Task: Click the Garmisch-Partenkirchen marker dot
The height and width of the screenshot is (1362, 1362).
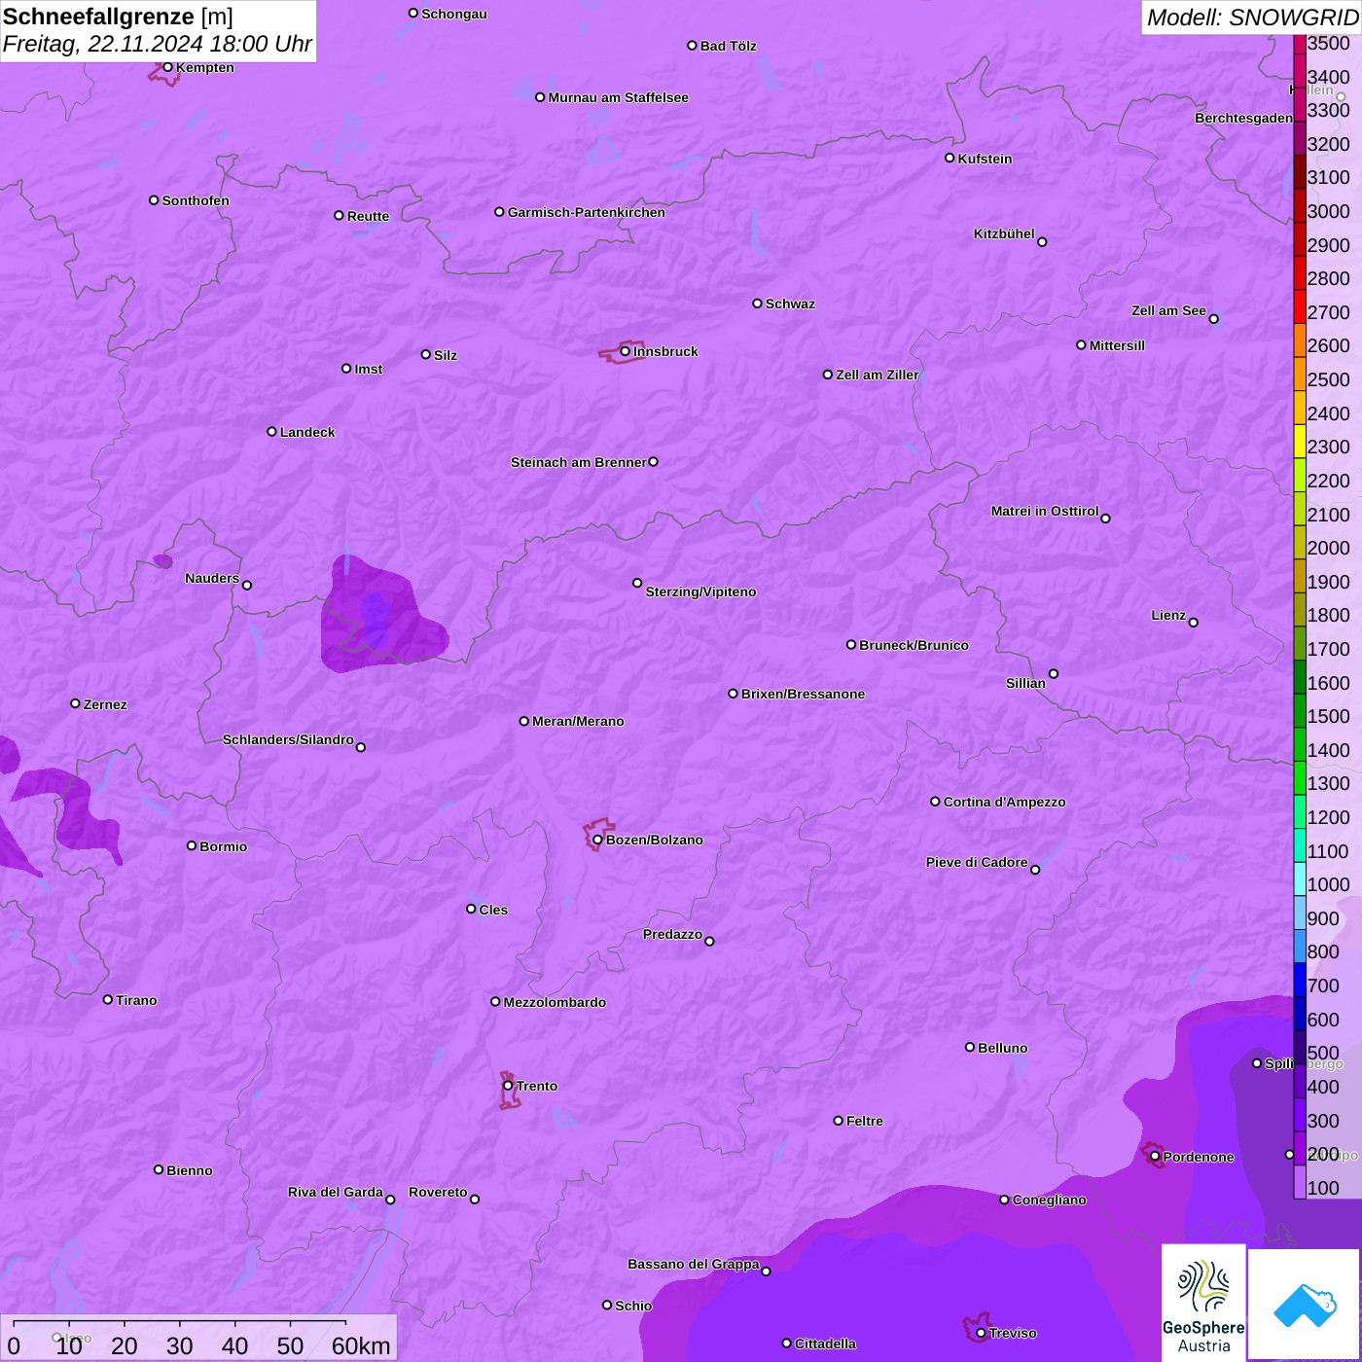Action: (x=499, y=212)
